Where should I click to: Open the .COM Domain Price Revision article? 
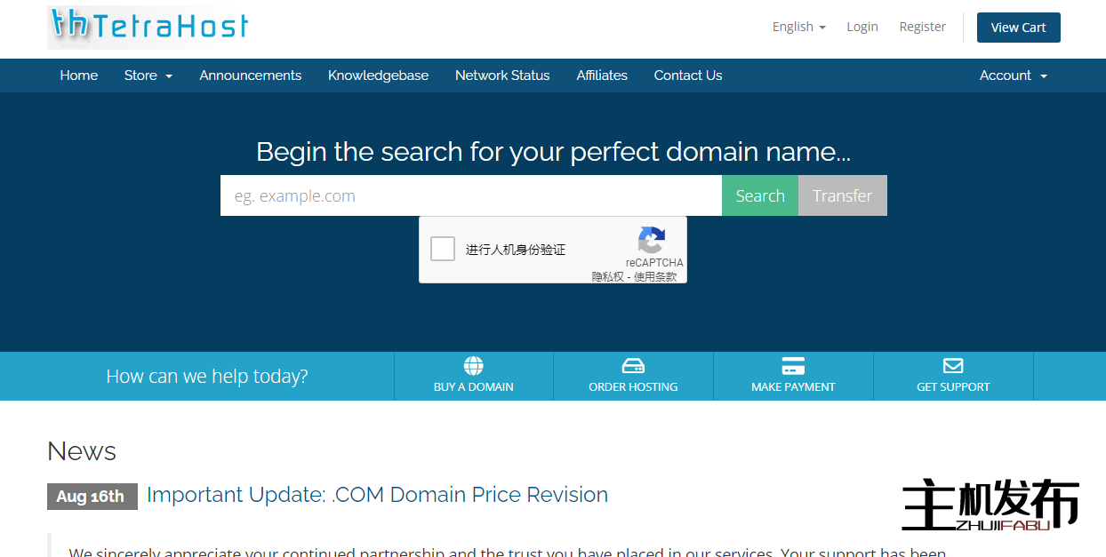[x=377, y=495]
